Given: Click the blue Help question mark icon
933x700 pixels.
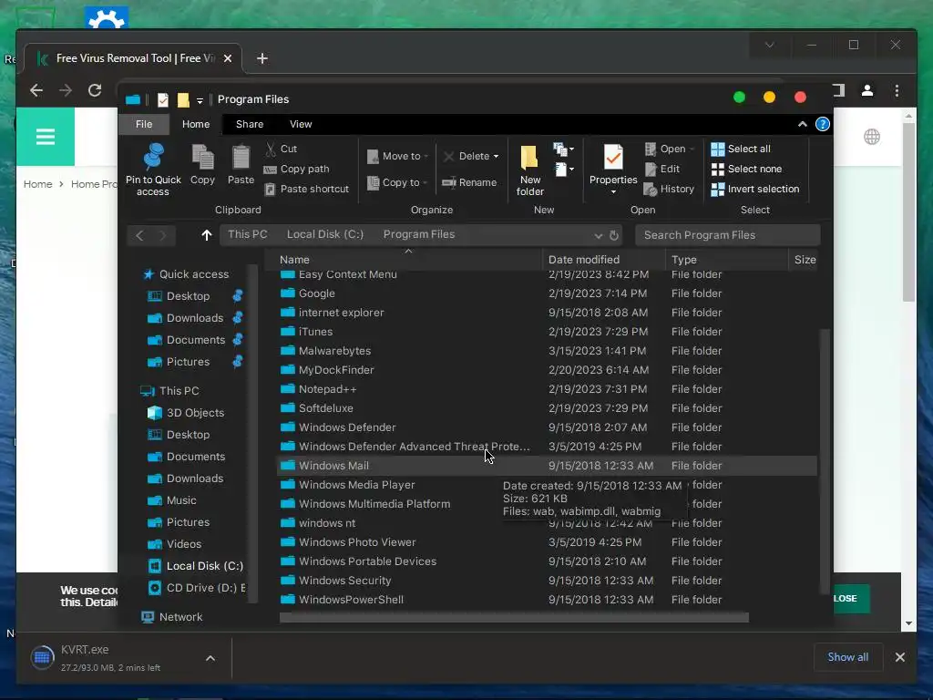Looking at the screenshot, I should click(x=823, y=124).
